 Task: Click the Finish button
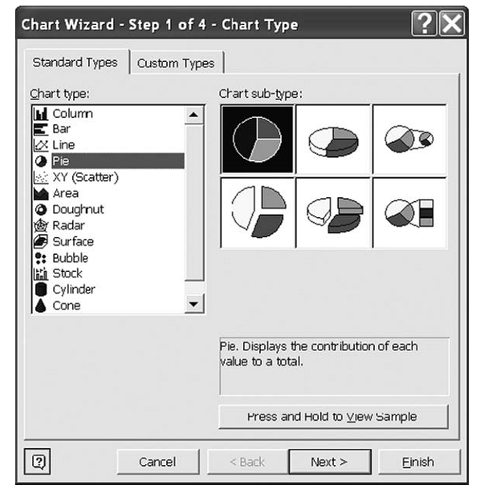[x=418, y=462]
